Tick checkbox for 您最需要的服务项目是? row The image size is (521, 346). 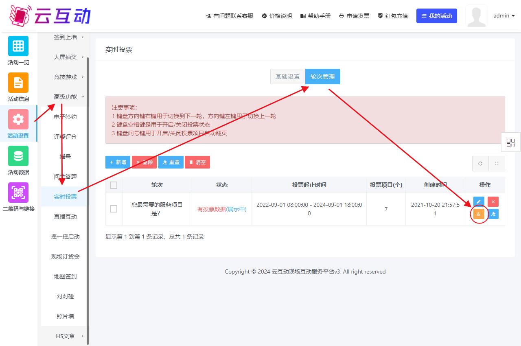(114, 209)
